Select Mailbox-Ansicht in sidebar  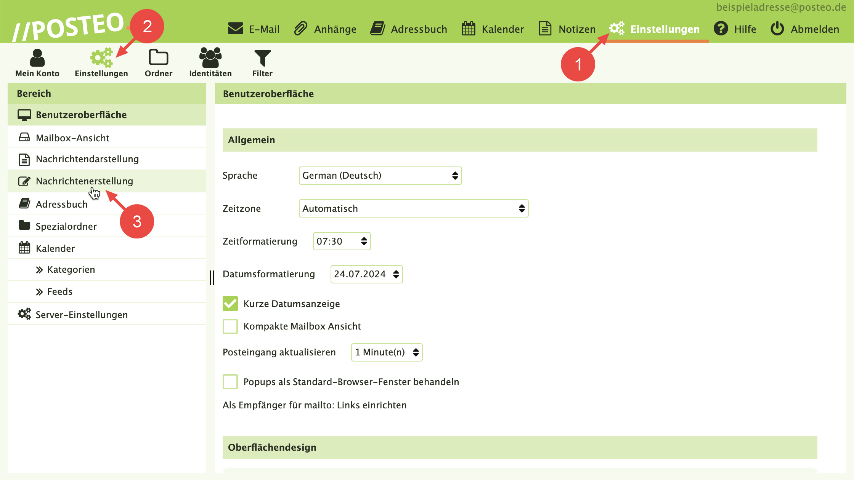point(72,138)
